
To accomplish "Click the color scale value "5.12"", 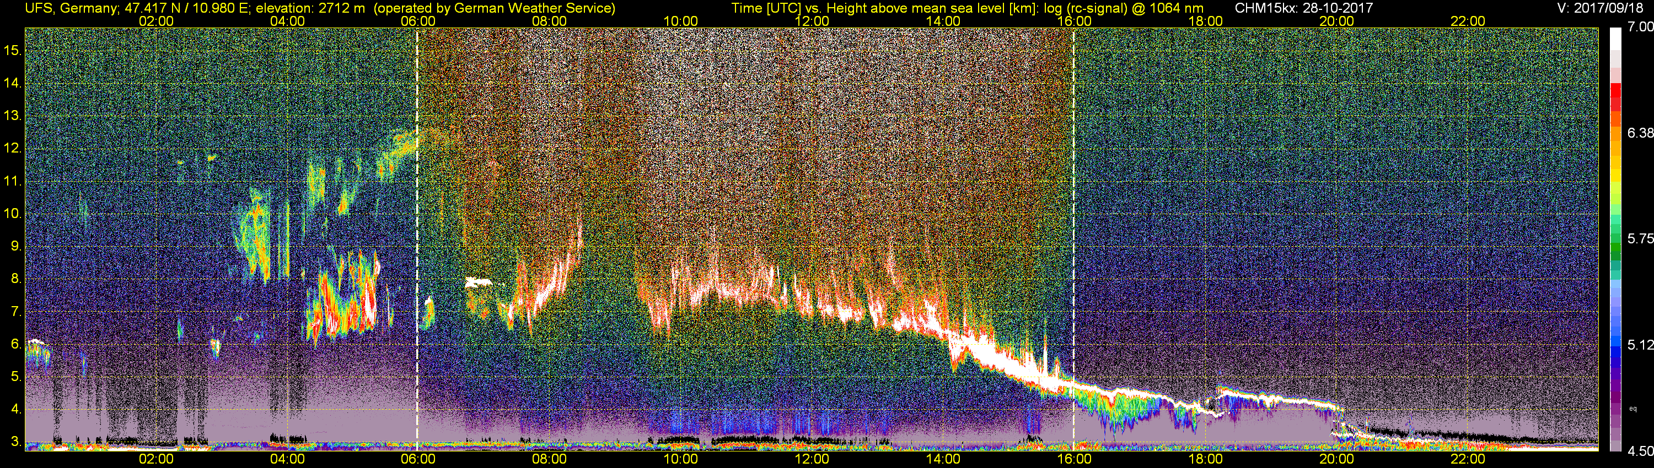I will (1641, 345).
